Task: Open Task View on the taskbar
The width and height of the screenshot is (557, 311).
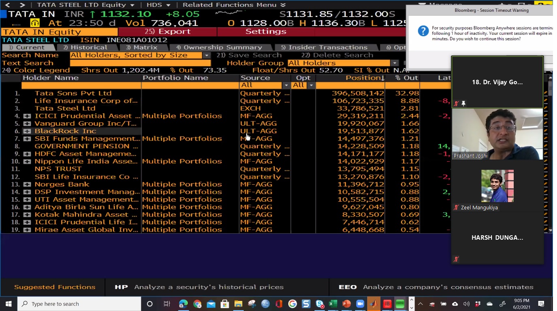Action: [167, 304]
